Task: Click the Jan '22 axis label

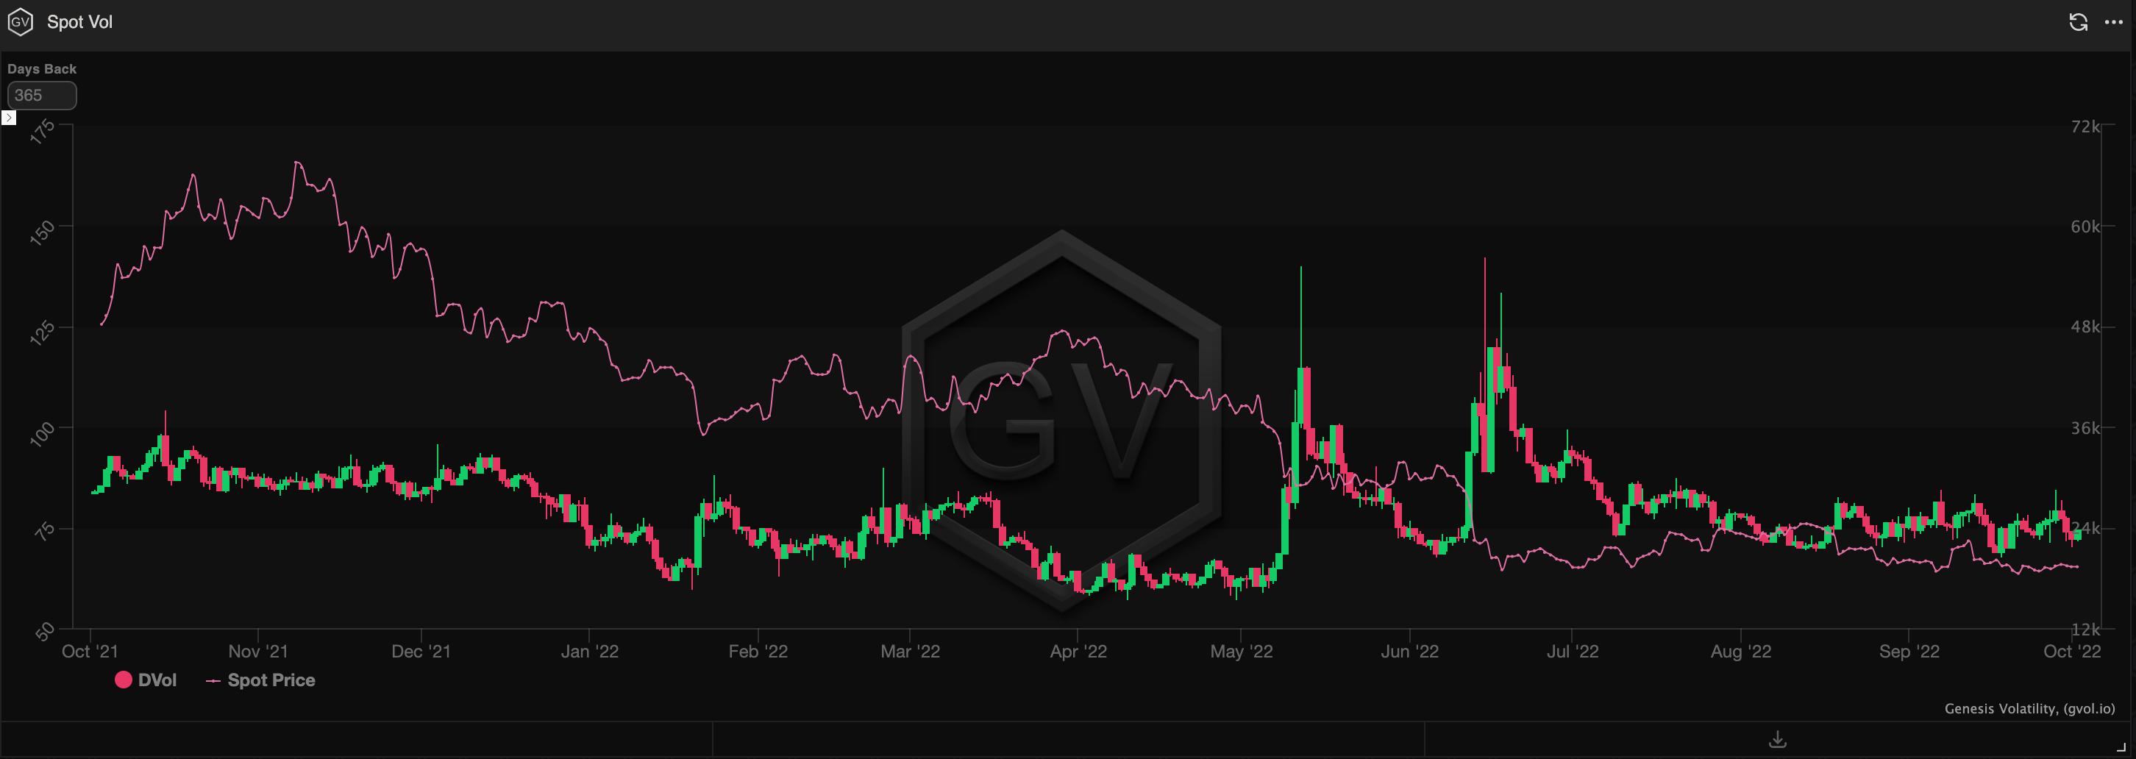Action: coord(590,651)
